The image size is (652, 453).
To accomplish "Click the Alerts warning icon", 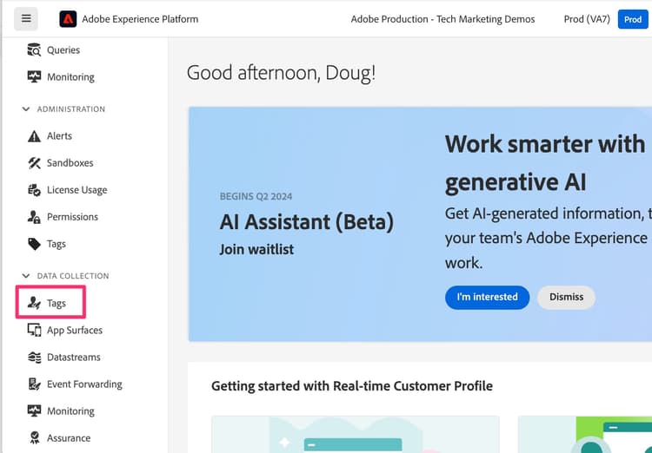I will pos(35,136).
